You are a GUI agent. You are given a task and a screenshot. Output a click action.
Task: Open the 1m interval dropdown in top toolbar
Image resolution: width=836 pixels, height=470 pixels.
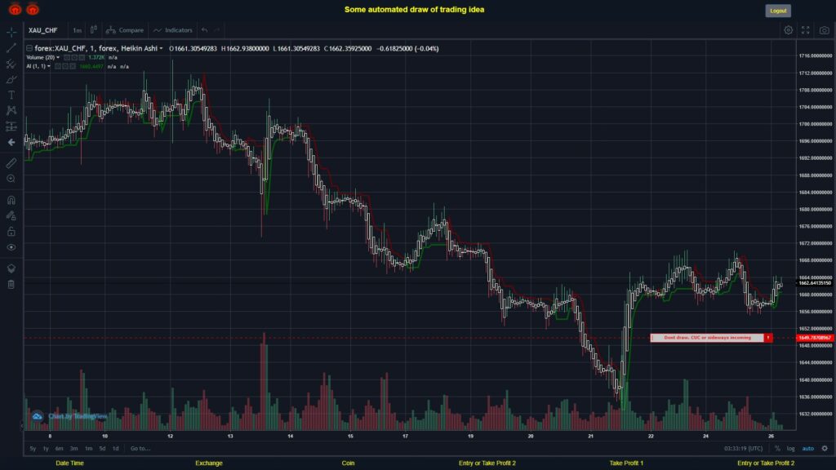click(78, 30)
